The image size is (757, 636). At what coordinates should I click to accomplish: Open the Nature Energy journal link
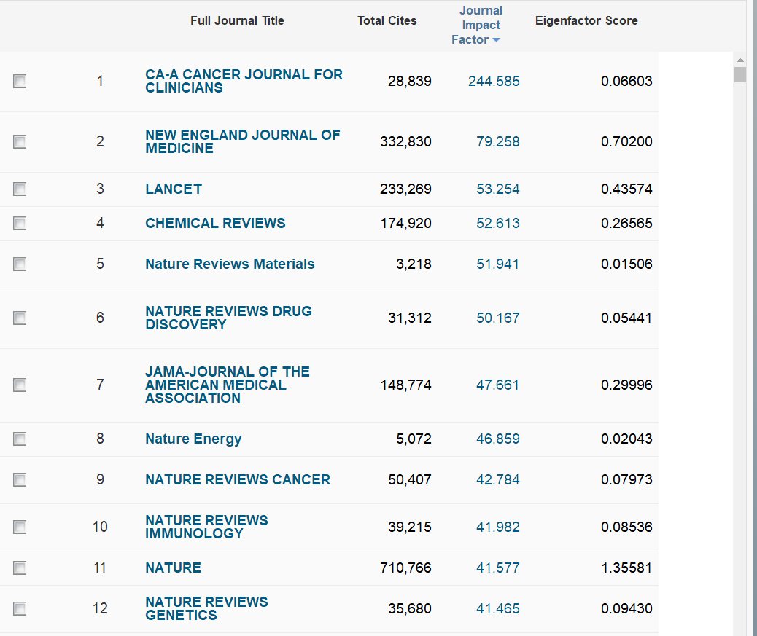pyautogui.click(x=193, y=439)
